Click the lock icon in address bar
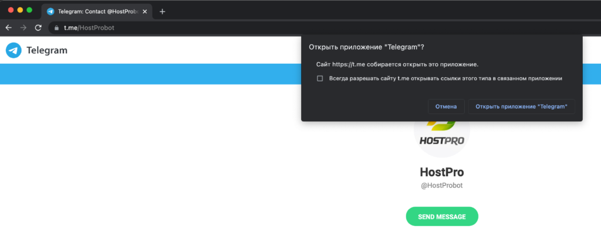 (57, 28)
